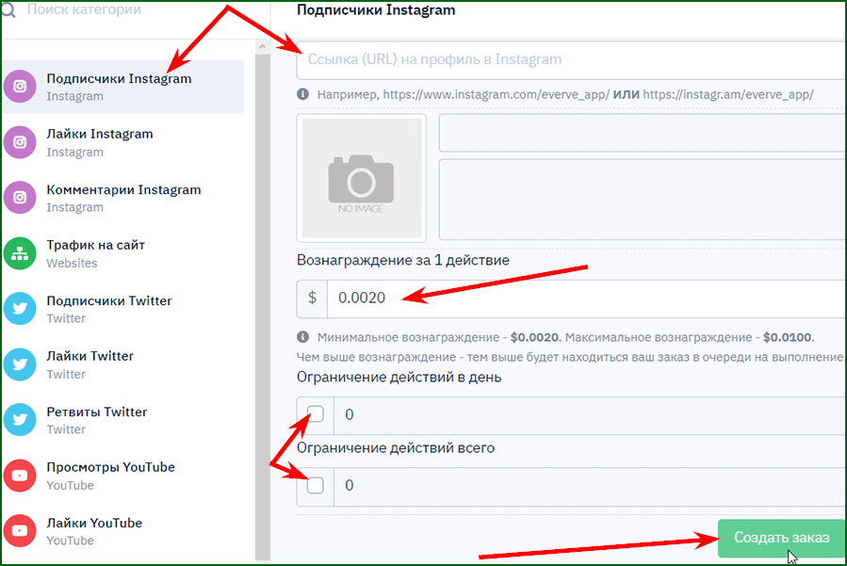Open the Комментарии Instagram category

123,198
